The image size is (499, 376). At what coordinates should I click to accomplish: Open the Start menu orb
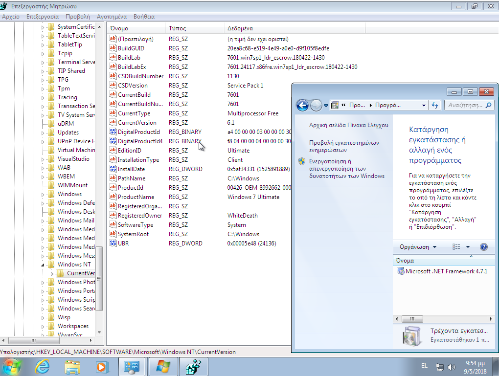(11, 367)
